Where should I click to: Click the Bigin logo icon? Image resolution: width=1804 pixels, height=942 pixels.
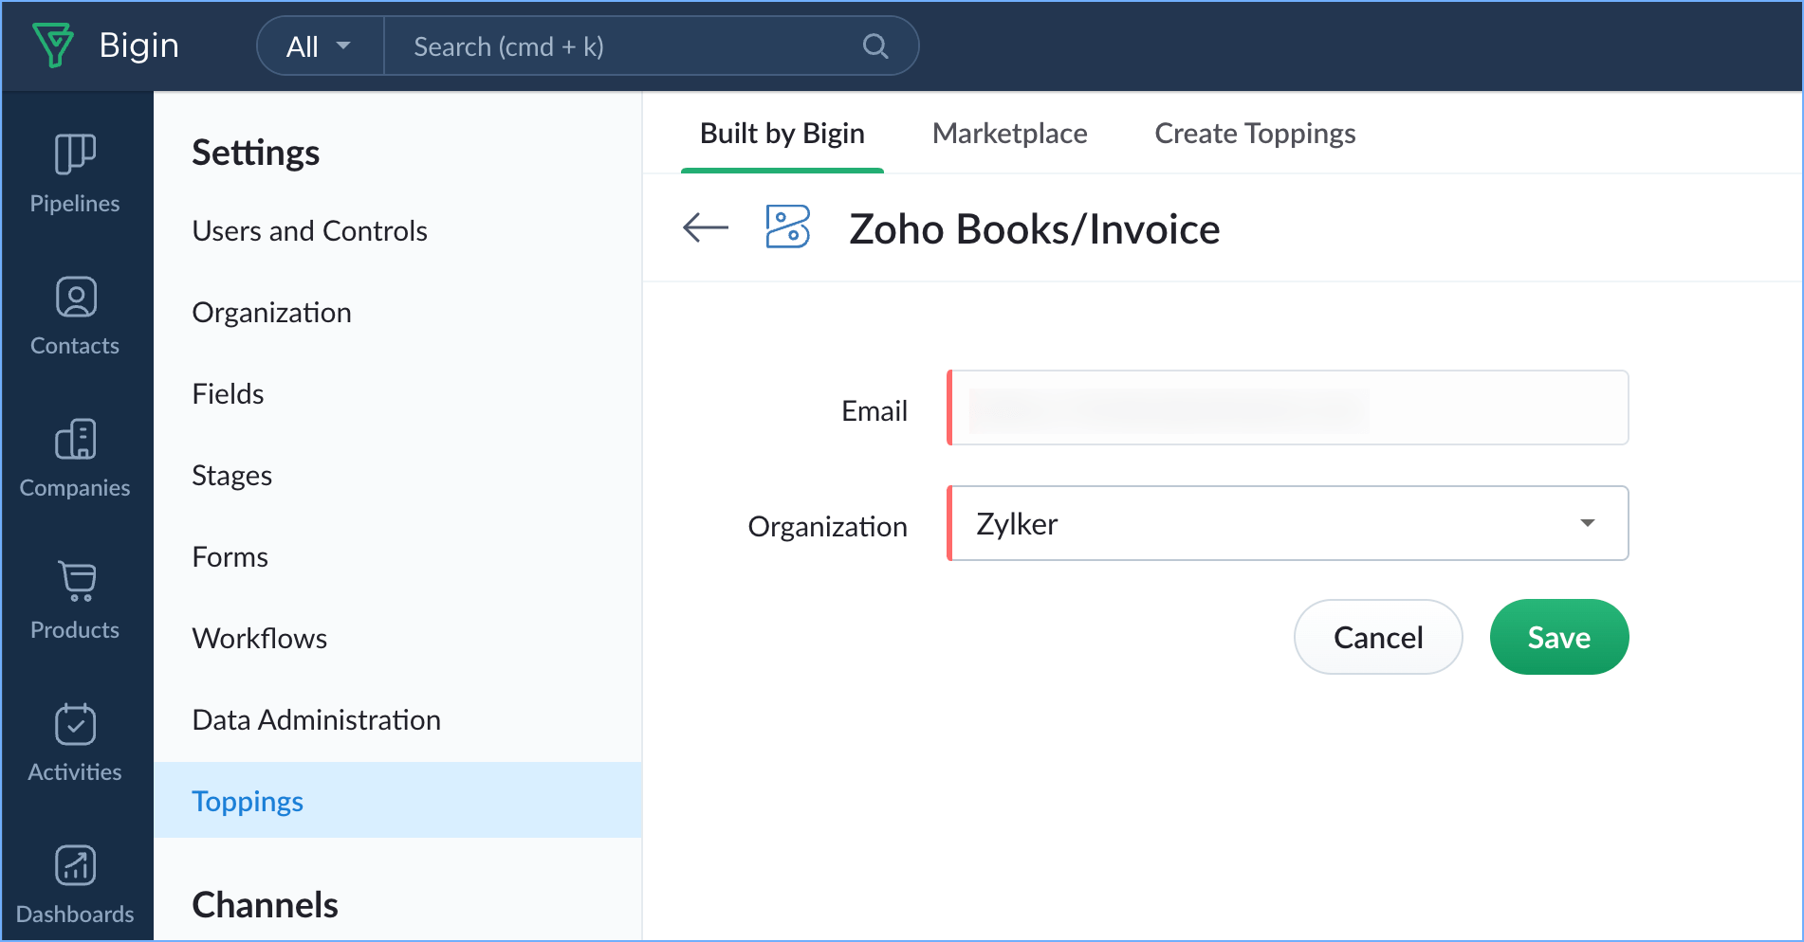pyautogui.click(x=53, y=45)
